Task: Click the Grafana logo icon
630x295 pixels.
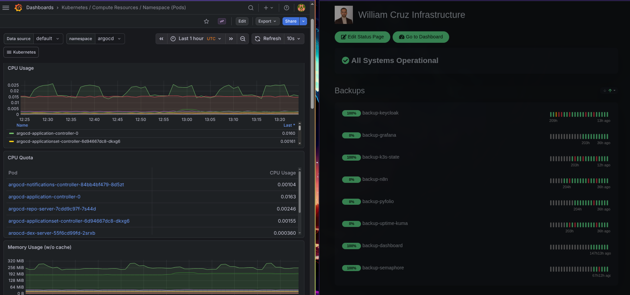Action: [19, 7]
